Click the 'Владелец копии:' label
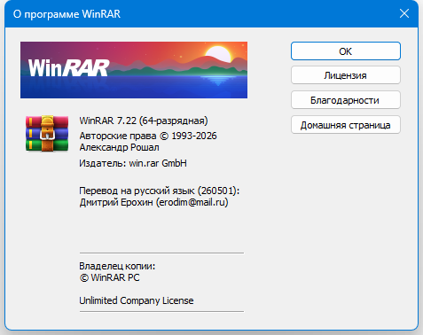The image size is (423, 335). (x=117, y=266)
